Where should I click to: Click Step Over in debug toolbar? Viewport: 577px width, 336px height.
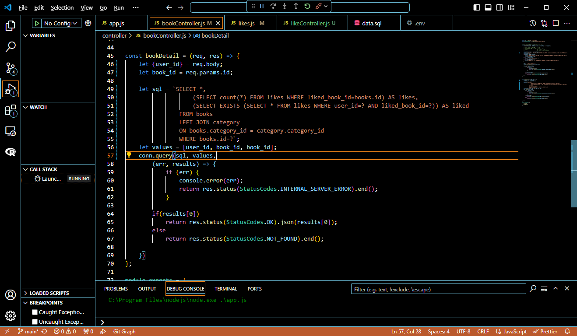tap(273, 6)
